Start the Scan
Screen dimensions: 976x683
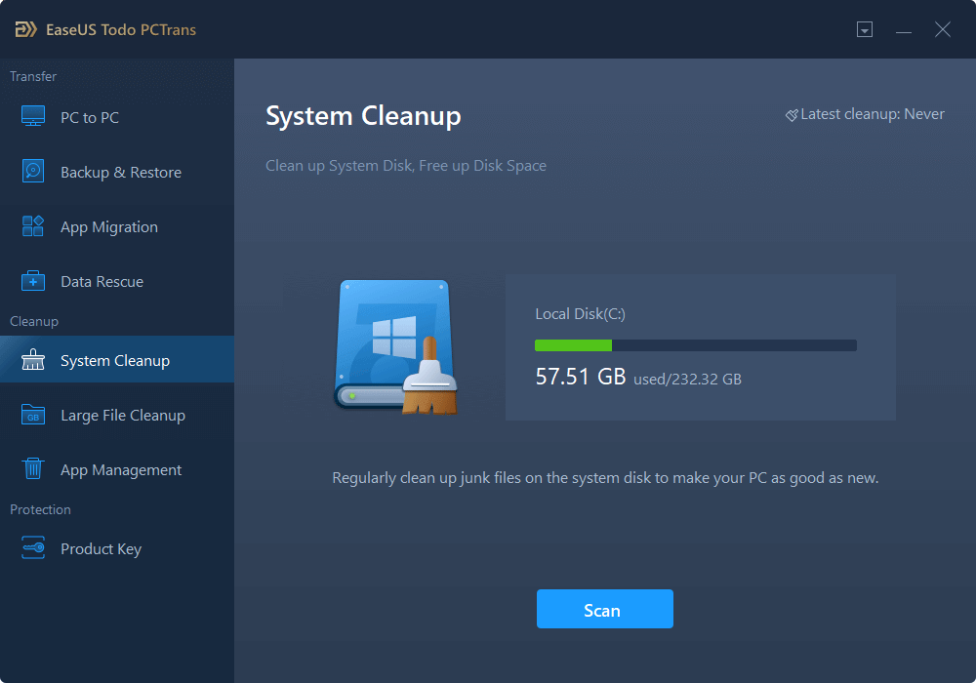pos(604,609)
